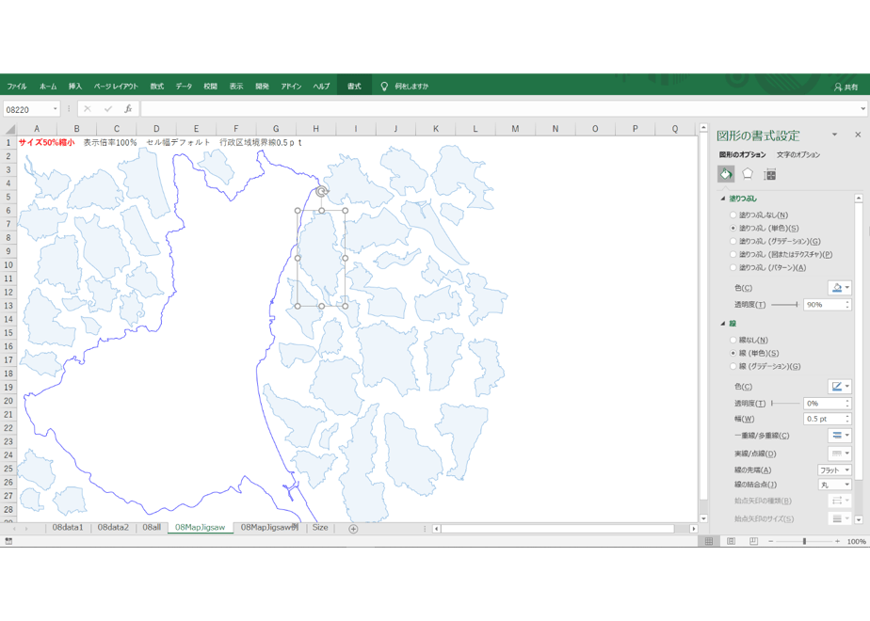Click the 共有 share button

[x=846, y=88]
